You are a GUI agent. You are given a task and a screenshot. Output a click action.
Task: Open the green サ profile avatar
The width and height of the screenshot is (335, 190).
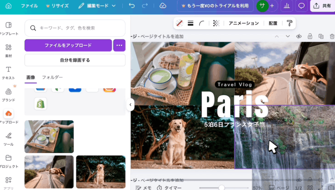coord(262,6)
